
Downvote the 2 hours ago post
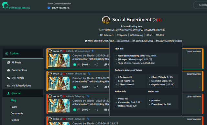(79, 87)
